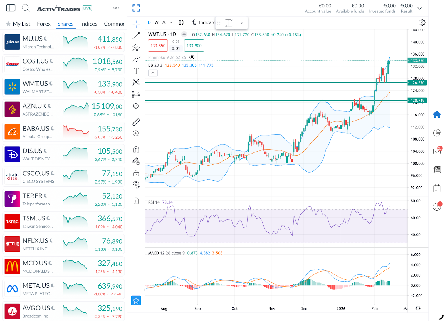This screenshot has width=445, height=321.
Task: Switch to Indices tab
Action: coord(89,24)
